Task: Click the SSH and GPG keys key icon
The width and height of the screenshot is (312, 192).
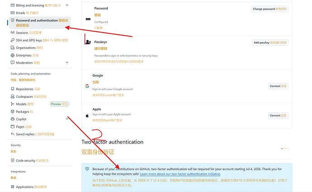Action: (x=13, y=40)
